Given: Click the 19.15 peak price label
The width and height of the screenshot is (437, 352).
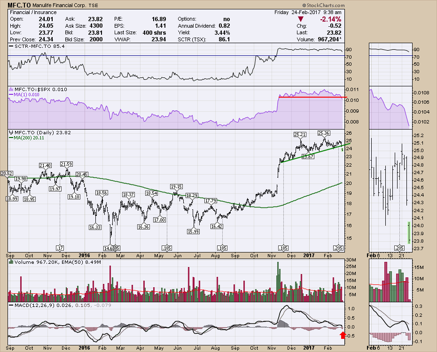Looking at the screenshot, I should 176,186.
